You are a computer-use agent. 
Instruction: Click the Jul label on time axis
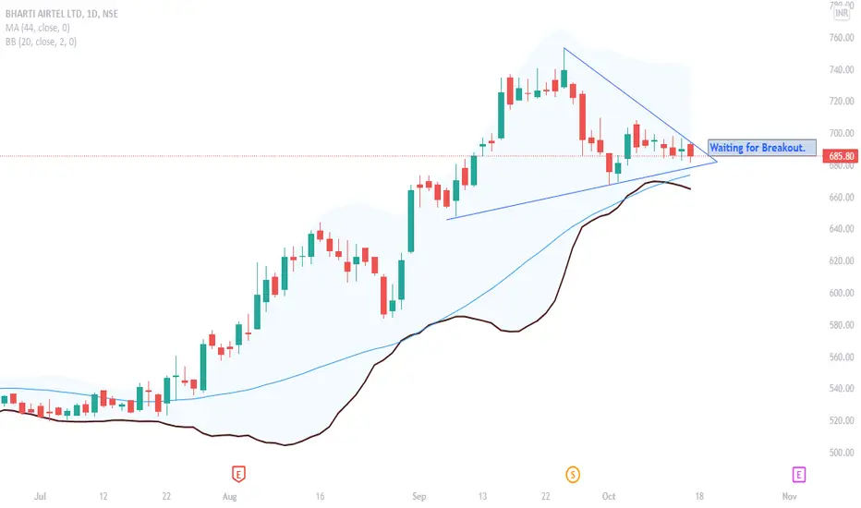(40, 496)
